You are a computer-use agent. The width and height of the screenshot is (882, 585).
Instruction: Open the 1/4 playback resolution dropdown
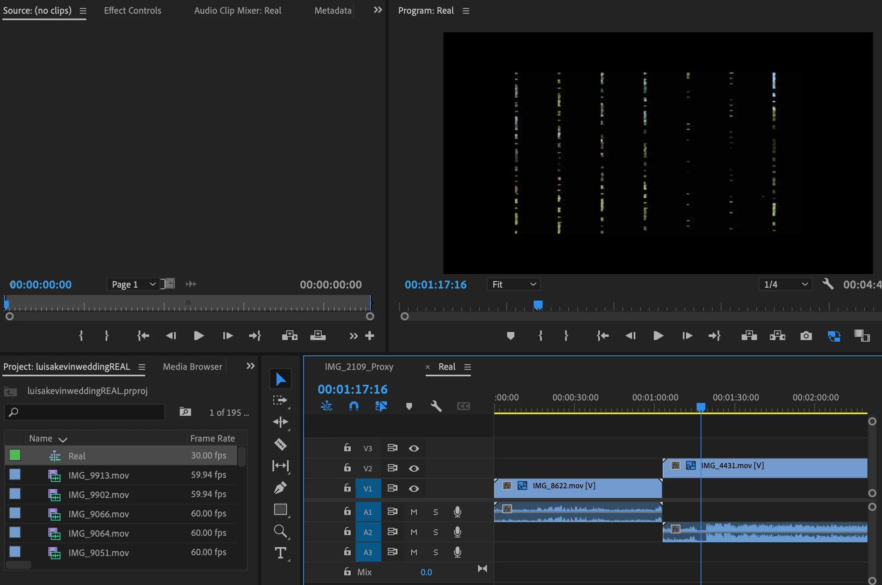(x=785, y=284)
